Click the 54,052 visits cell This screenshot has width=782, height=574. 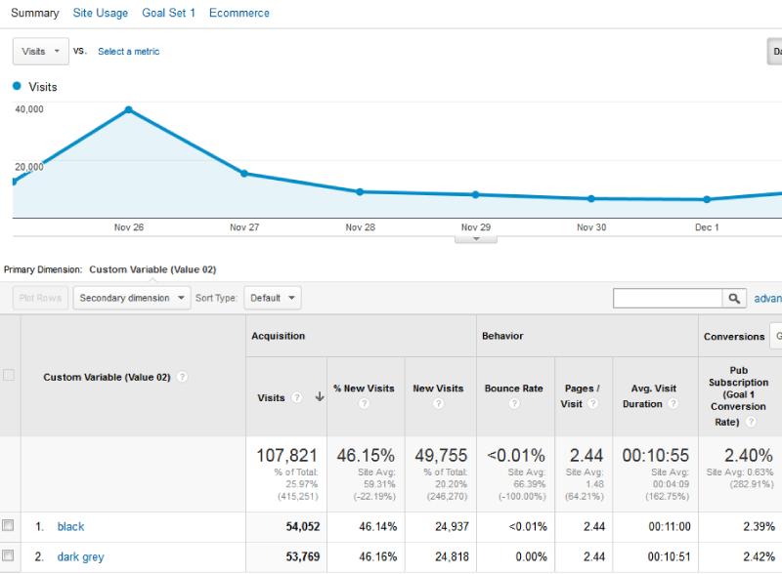[303, 527]
